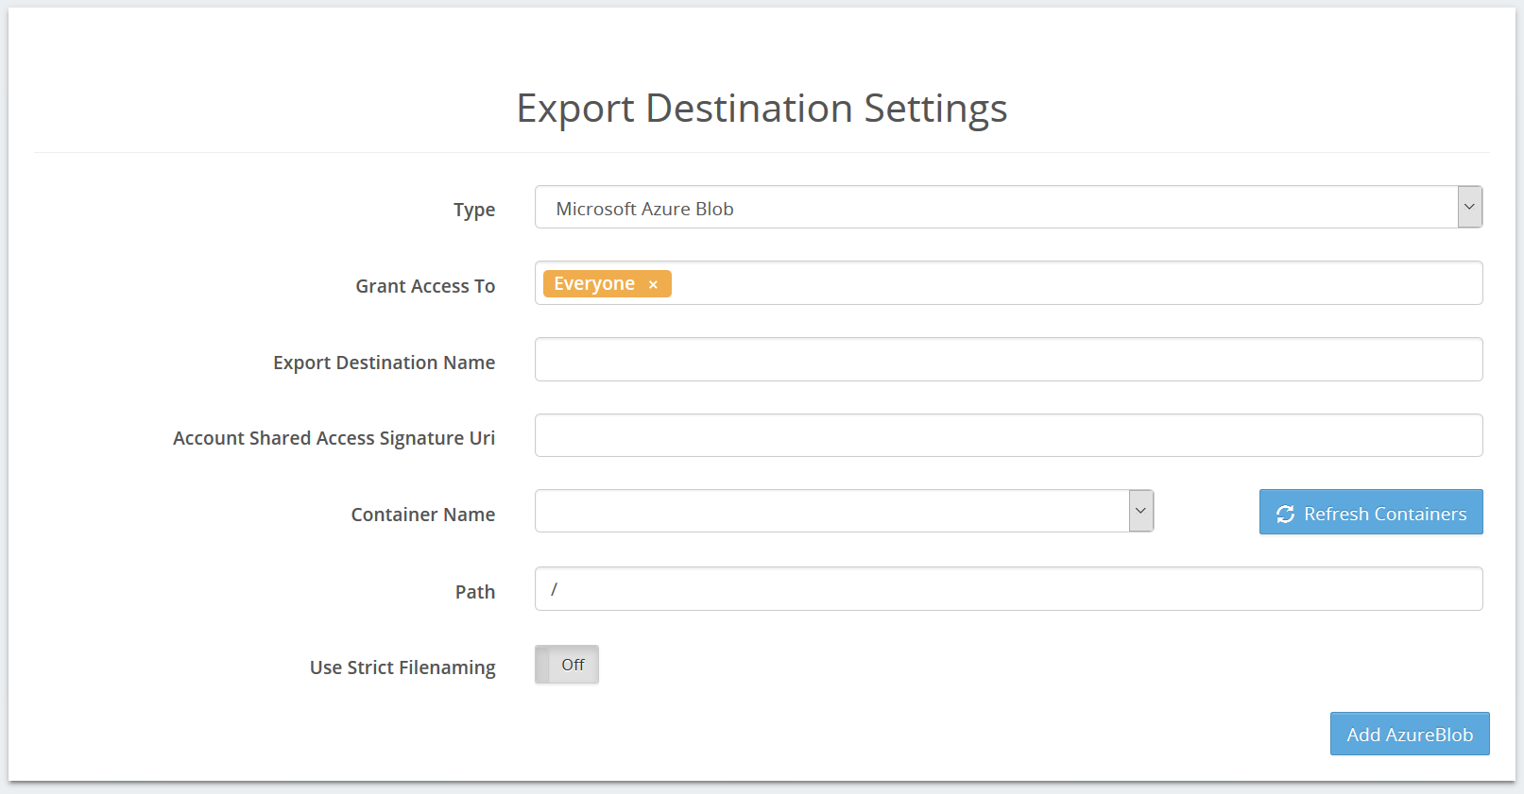Open the Type dropdown arrow
The width and height of the screenshot is (1524, 794).
[x=1469, y=207]
